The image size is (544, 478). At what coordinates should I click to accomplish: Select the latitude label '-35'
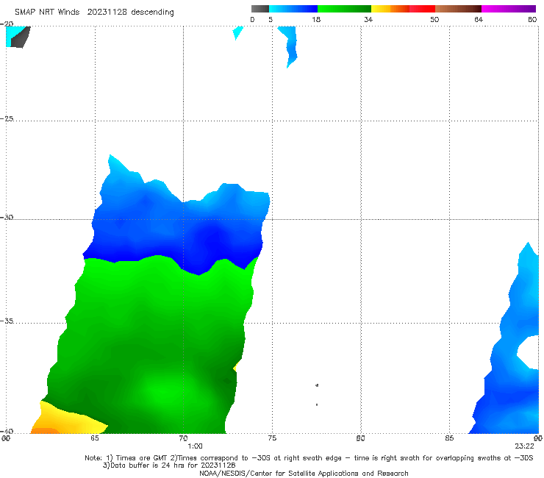pyautogui.click(x=7, y=321)
